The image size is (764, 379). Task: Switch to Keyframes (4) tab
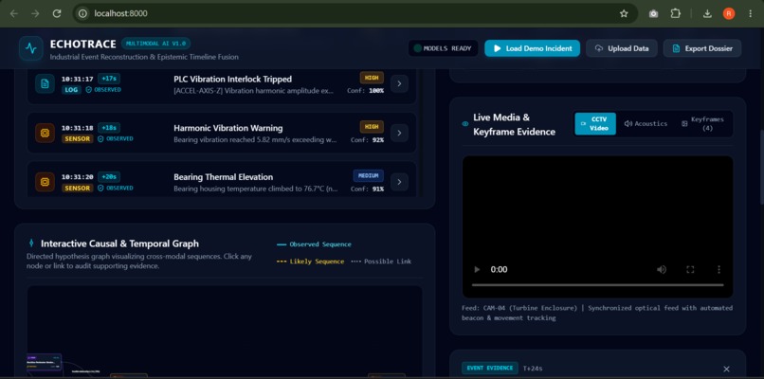703,124
